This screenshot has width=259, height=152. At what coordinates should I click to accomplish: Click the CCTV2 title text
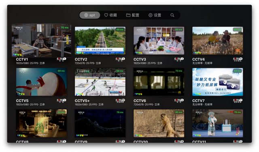(81, 59)
